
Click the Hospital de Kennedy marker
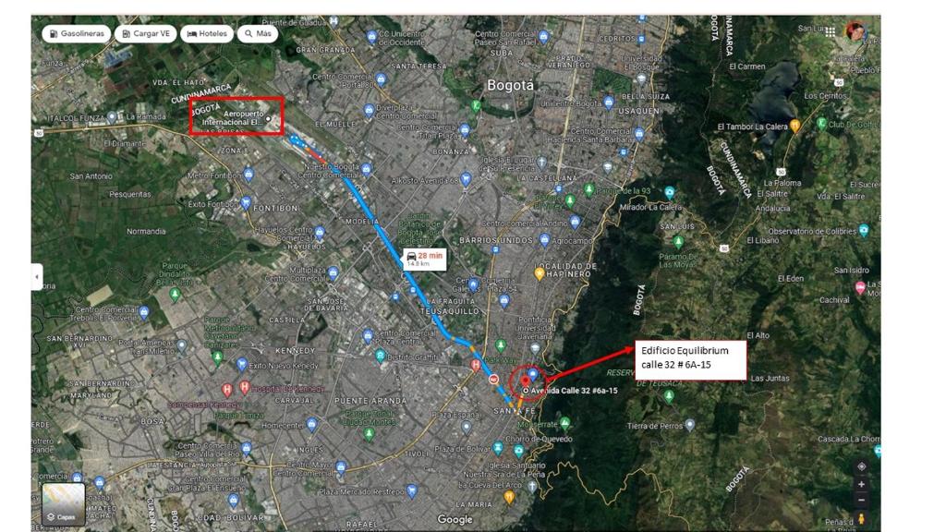pos(244,387)
